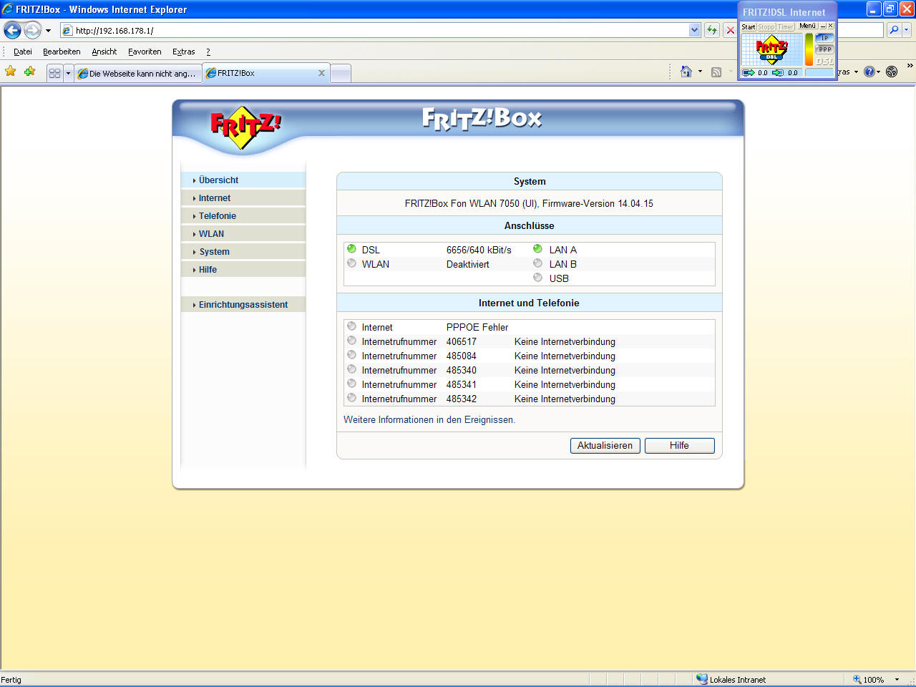The image size is (916, 687).
Task: Expand the toolbar overflow chevron
Action: (910, 66)
